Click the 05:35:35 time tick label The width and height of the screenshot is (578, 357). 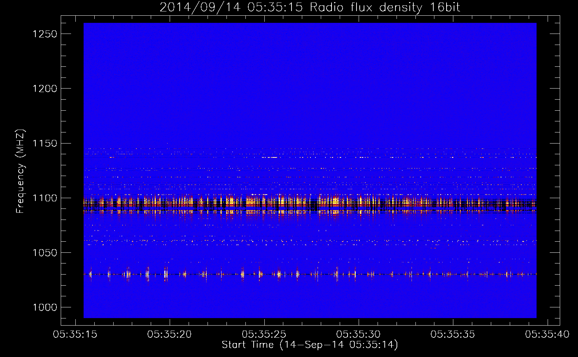453,335
